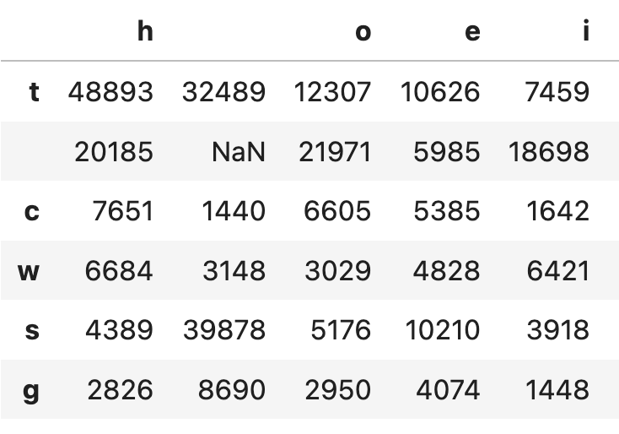Select the cell showing 1448
The image size is (619, 434).
pyautogui.click(x=557, y=390)
